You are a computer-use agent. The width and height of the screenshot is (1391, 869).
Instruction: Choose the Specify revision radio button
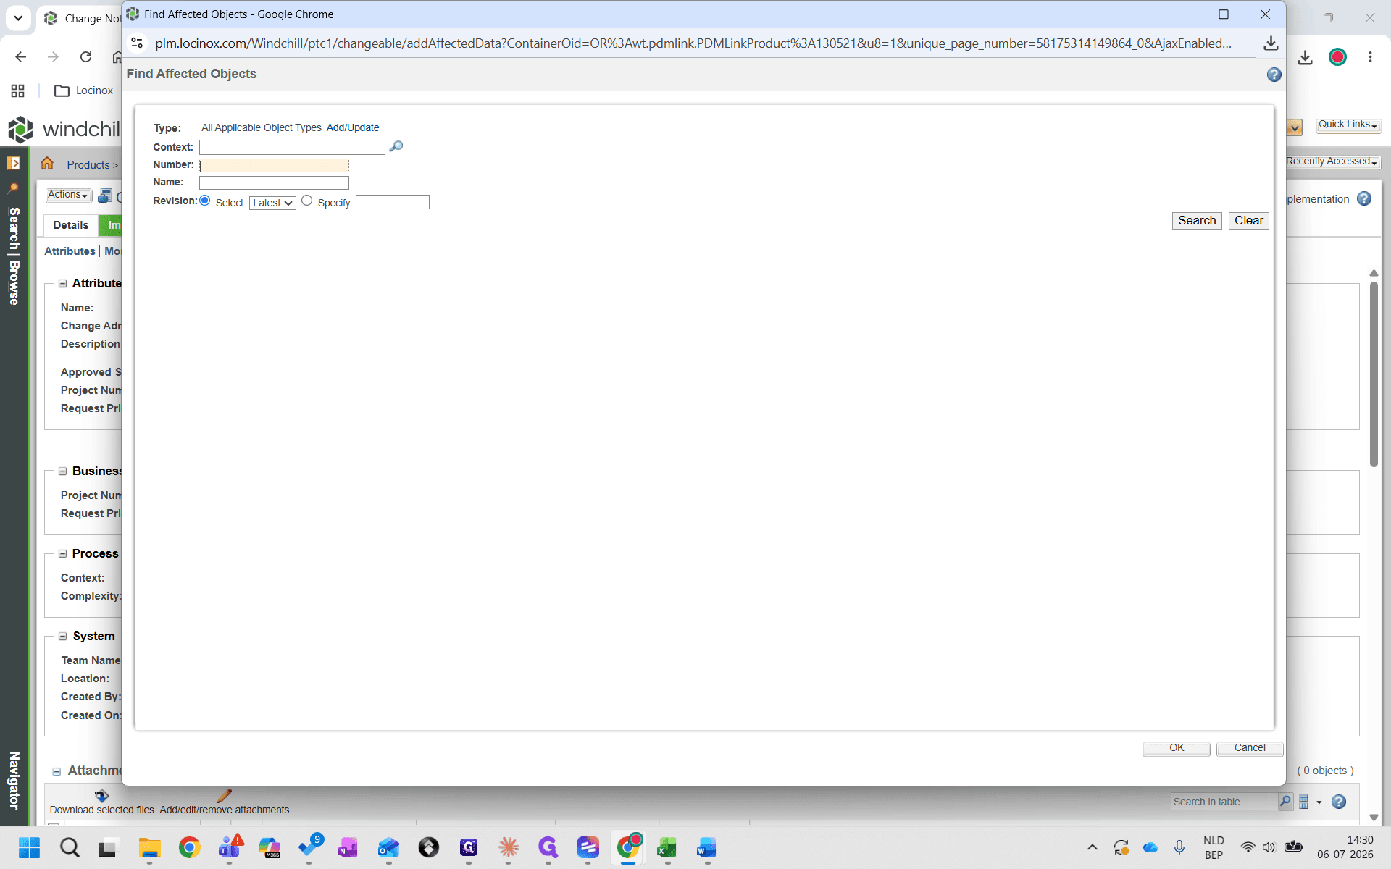point(307,201)
